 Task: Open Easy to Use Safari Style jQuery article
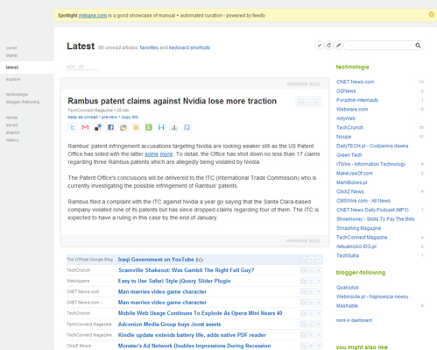click(x=174, y=281)
